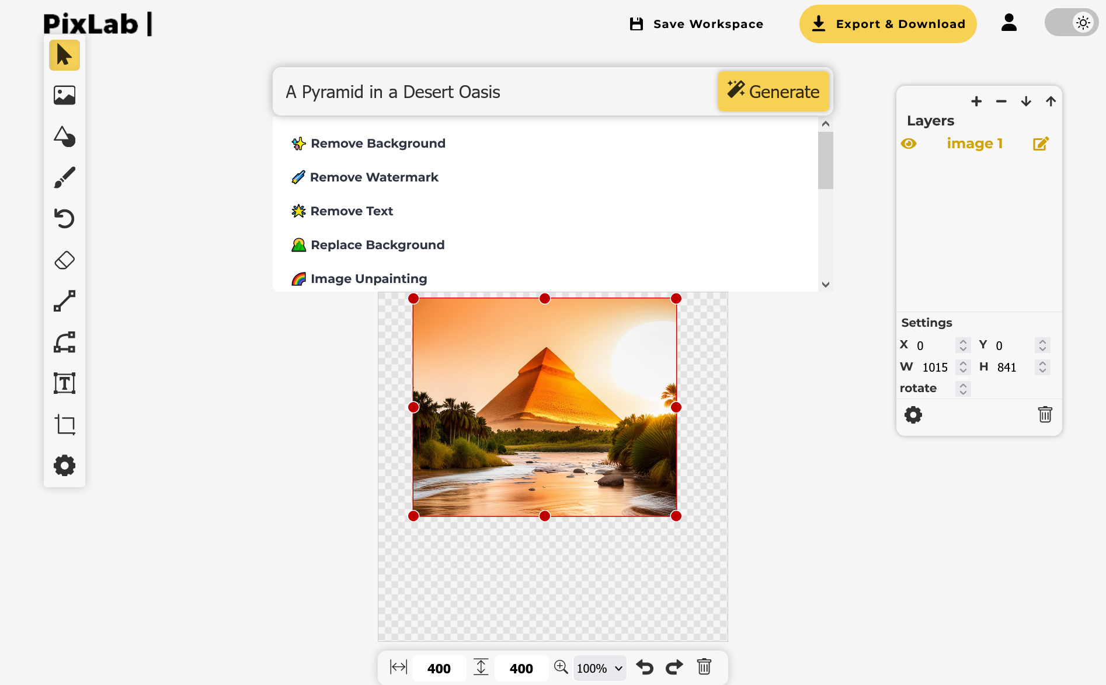Click the Generate button
Viewport: 1106px width, 685px height.
coord(773,92)
